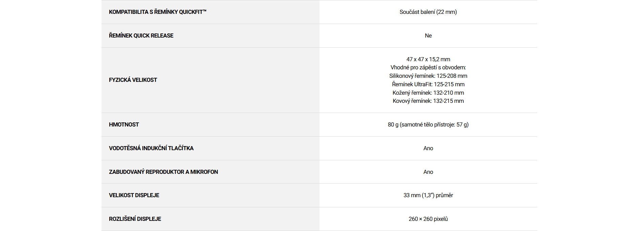Viewport: 638px width, 231px height.
Task: Click the Fyzická velikost label
Action: tap(133, 80)
